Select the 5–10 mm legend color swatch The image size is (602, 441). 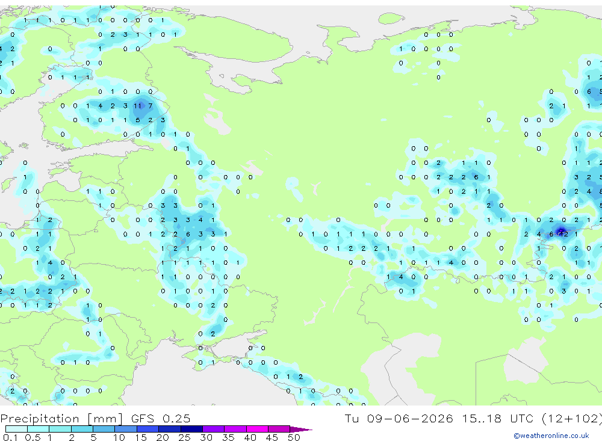(x=104, y=429)
